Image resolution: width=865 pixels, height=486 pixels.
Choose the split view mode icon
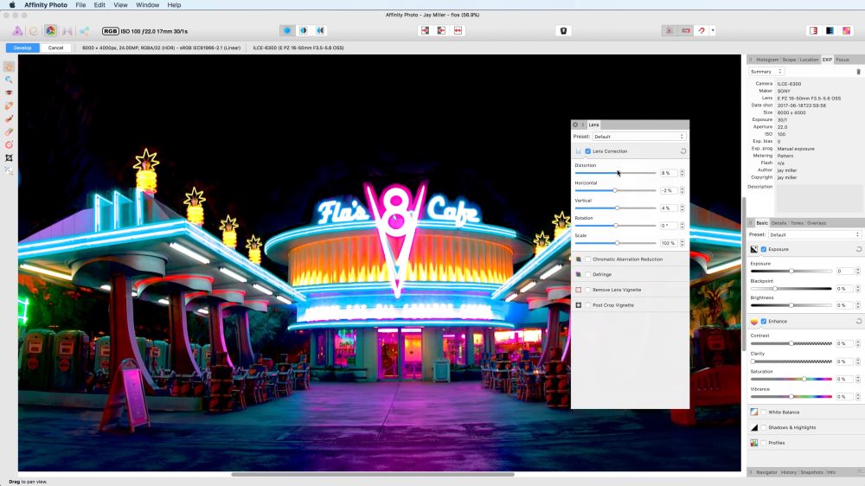pyautogui.click(x=304, y=31)
